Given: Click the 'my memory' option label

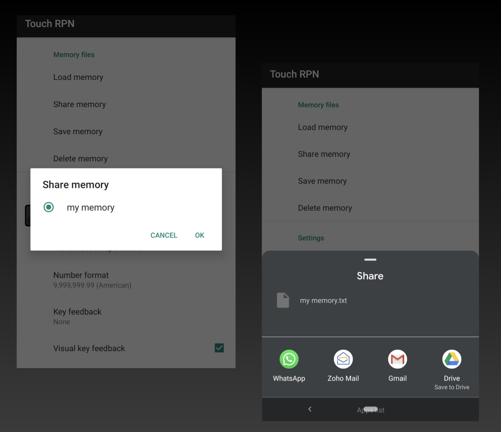Looking at the screenshot, I should point(90,208).
